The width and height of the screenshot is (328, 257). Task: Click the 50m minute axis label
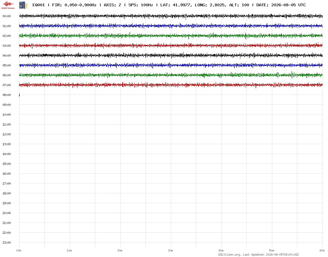pos(271,250)
